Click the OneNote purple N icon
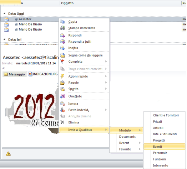This screenshot has width=187, height=169. coord(62,96)
